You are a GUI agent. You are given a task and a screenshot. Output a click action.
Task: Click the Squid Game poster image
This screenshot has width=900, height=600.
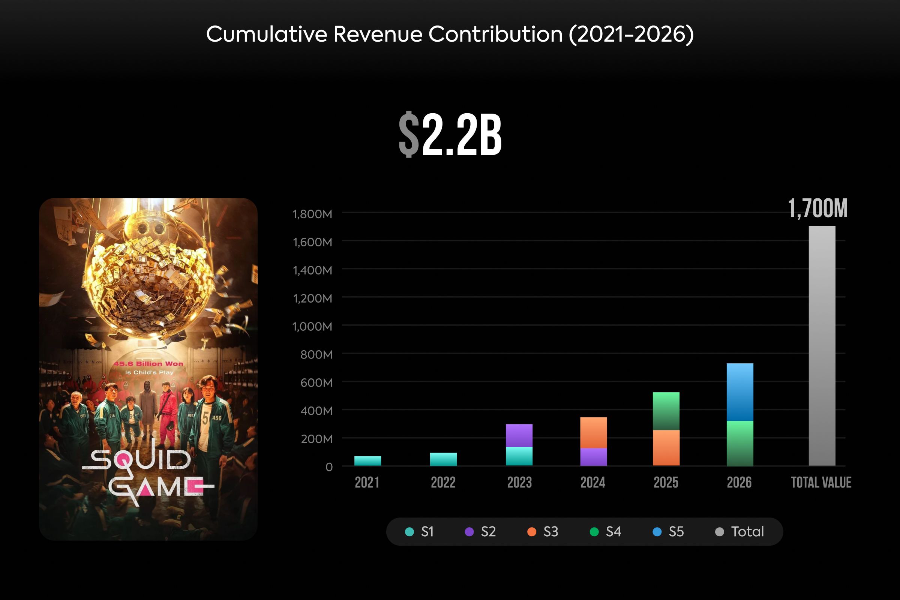148,369
